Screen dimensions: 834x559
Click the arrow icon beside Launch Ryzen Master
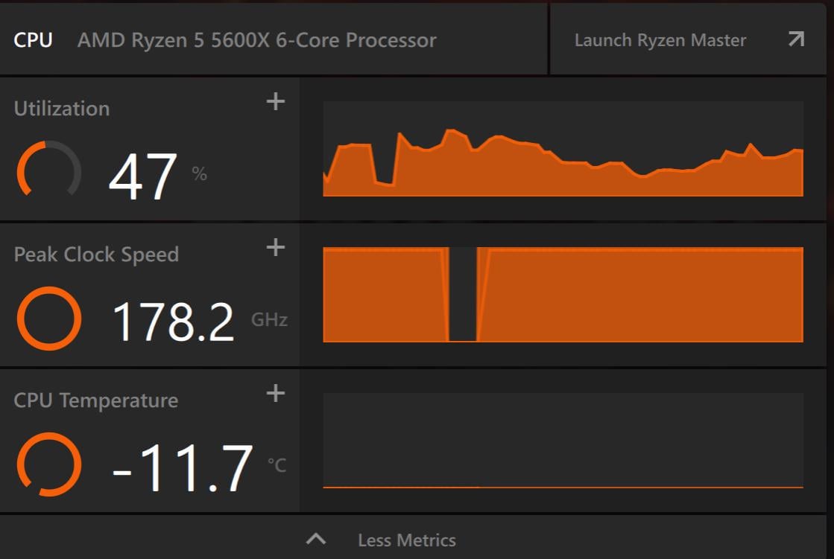click(x=796, y=39)
